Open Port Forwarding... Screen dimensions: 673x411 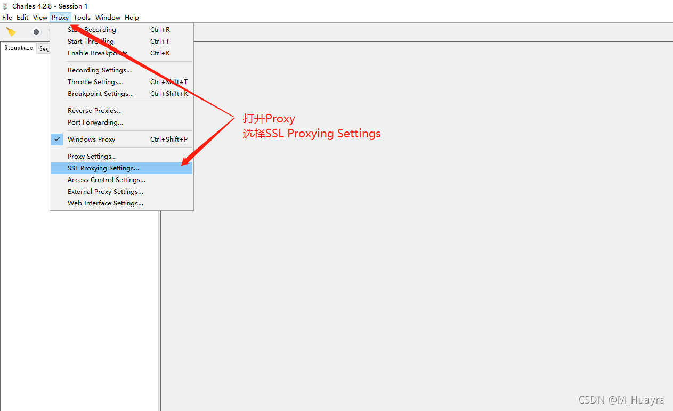pos(121,122)
